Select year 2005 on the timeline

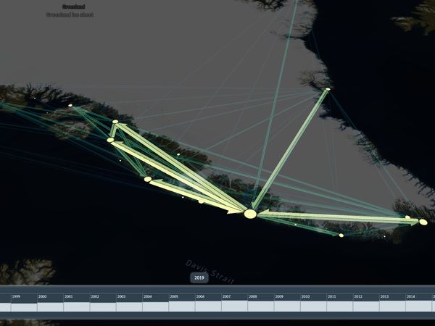pyautogui.click(x=174, y=297)
